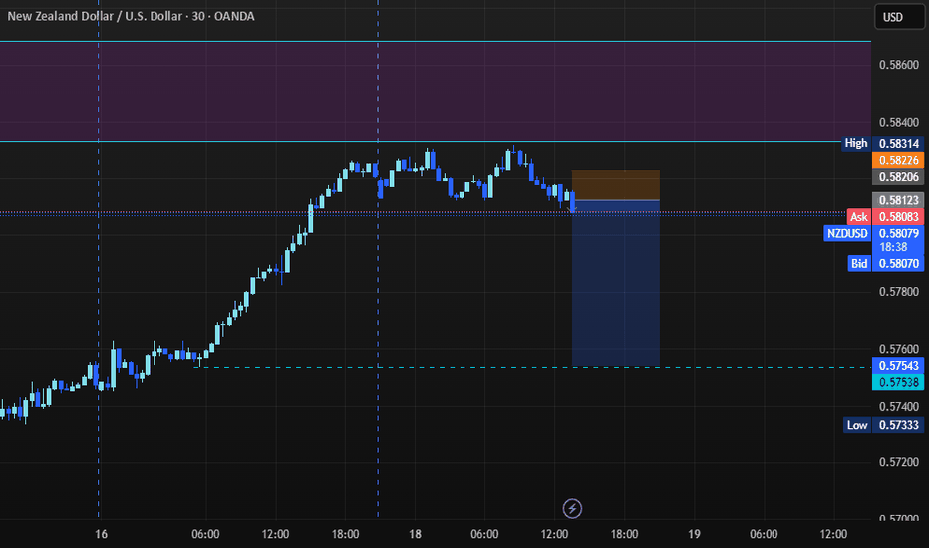The image size is (929, 548).
Task: Click the blue 0.57543 target price label
Action: pyautogui.click(x=898, y=366)
